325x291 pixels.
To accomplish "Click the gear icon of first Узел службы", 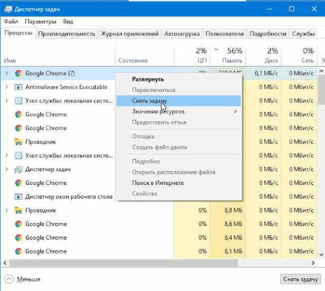I will coord(18,101).
